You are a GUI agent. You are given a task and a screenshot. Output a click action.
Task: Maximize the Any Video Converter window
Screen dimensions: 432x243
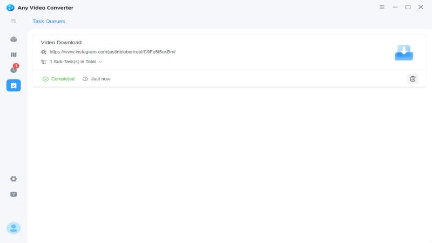coord(408,7)
